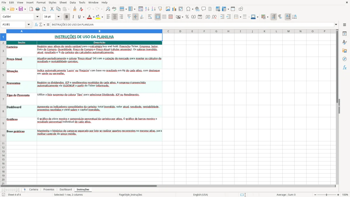Open the Font Name dropdown

coord(38,17)
